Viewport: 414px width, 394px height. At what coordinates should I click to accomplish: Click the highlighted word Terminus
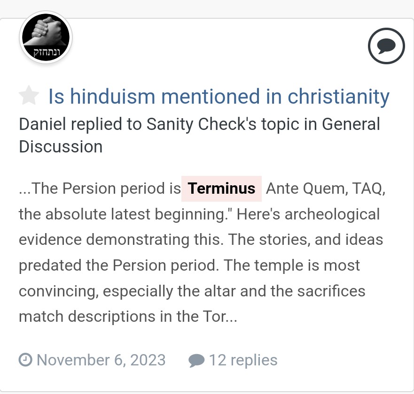[221, 189]
